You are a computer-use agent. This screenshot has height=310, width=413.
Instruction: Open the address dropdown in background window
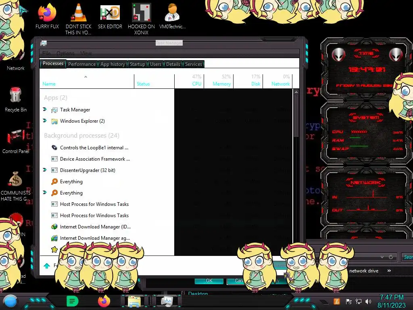click(x=382, y=257)
